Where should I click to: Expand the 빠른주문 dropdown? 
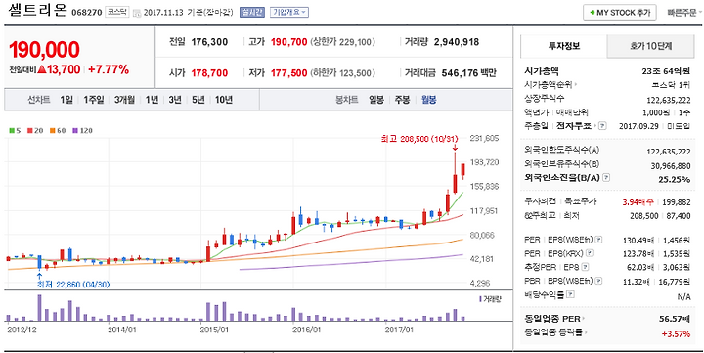(685, 12)
